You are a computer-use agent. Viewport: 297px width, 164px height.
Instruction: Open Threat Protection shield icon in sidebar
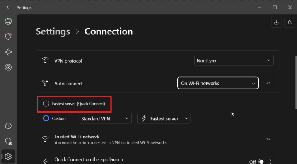click(x=8, y=36)
